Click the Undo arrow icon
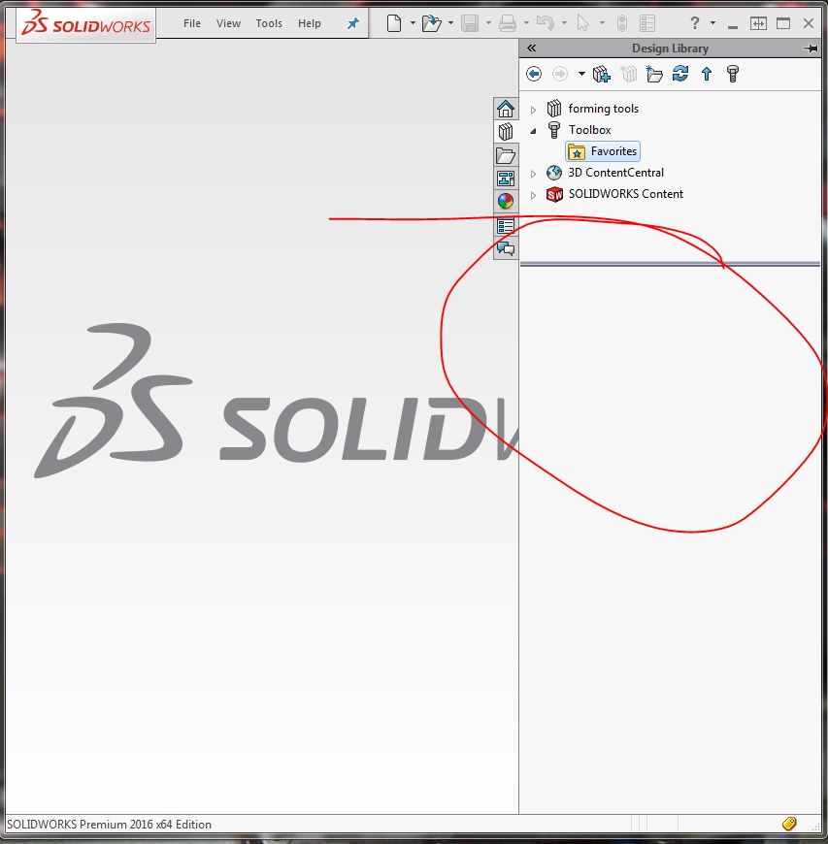Viewport: 828px width, 844px height. (546, 23)
